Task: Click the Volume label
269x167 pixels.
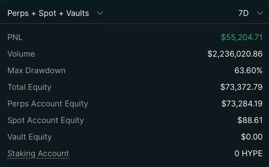Action: coord(21,54)
